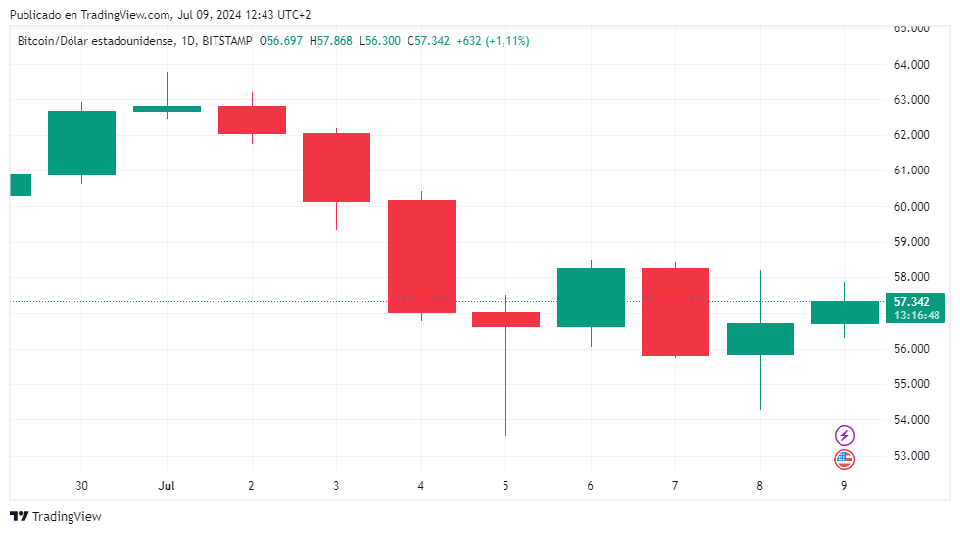Click the 53.000 price axis label
960x534 pixels.
[x=912, y=456]
